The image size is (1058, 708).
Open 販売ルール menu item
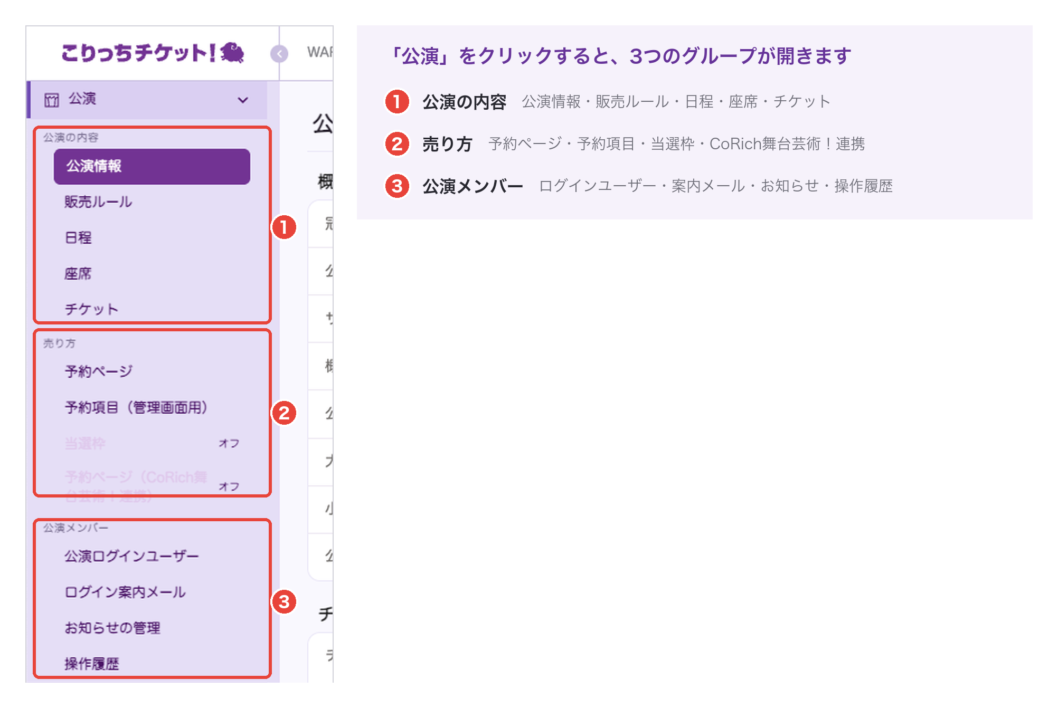point(98,202)
